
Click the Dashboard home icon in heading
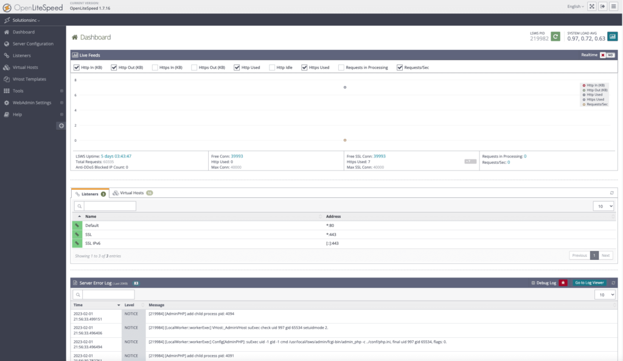[x=75, y=37]
